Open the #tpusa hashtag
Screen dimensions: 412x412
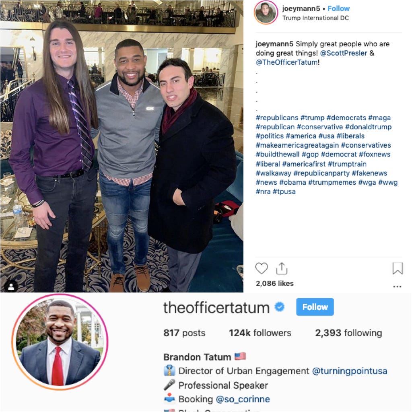[x=284, y=192]
